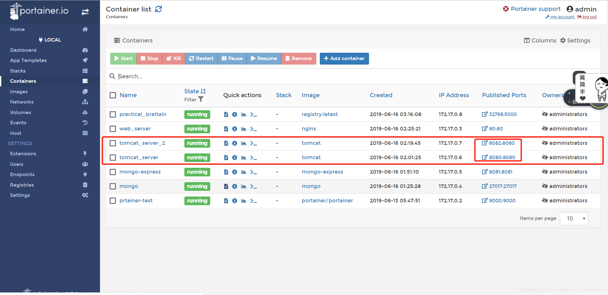Screen dimensions: 608x295
Task: Open Endpoints in the sidebar
Action: click(x=22, y=175)
